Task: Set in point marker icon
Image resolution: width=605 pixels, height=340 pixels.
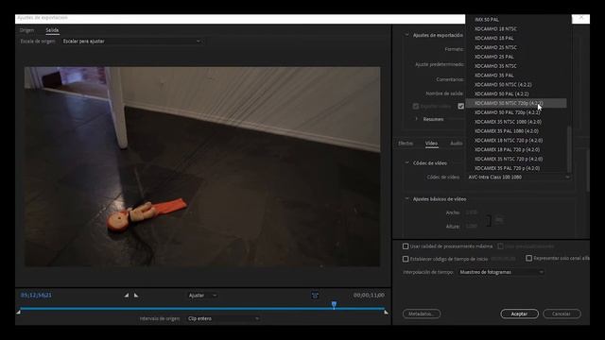Action: pyautogui.click(x=126, y=296)
